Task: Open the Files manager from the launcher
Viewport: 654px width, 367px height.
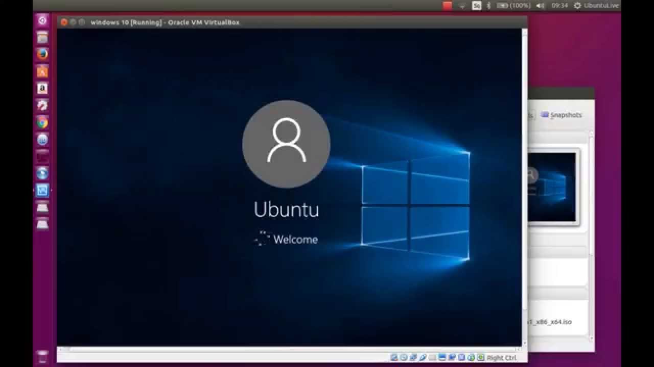Action: tap(42, 38)
